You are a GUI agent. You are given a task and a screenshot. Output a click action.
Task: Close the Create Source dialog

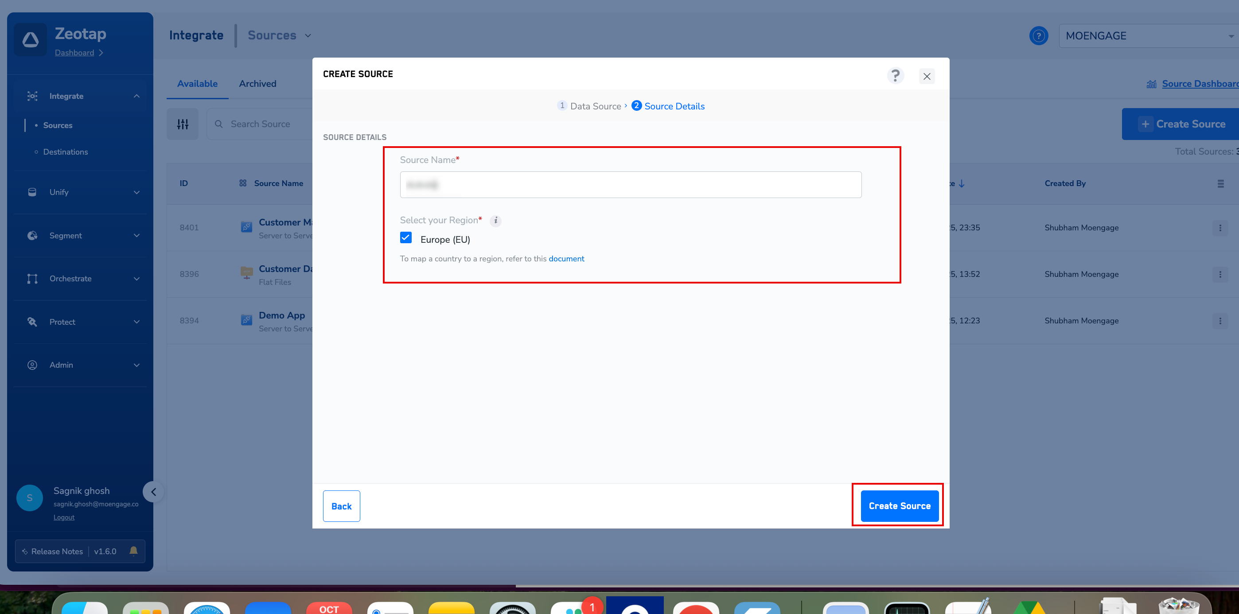pyautogui.click(x=927, y=77)
